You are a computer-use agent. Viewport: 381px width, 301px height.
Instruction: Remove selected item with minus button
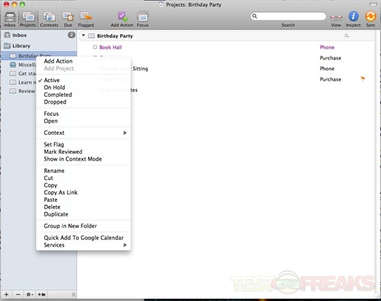click(x=18, y=294)
